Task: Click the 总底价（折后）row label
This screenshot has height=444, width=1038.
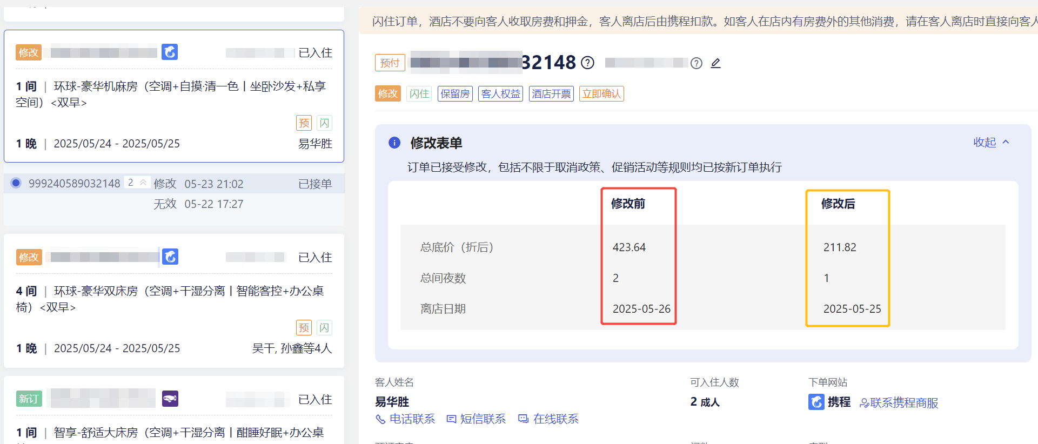Action: point(457,247)
